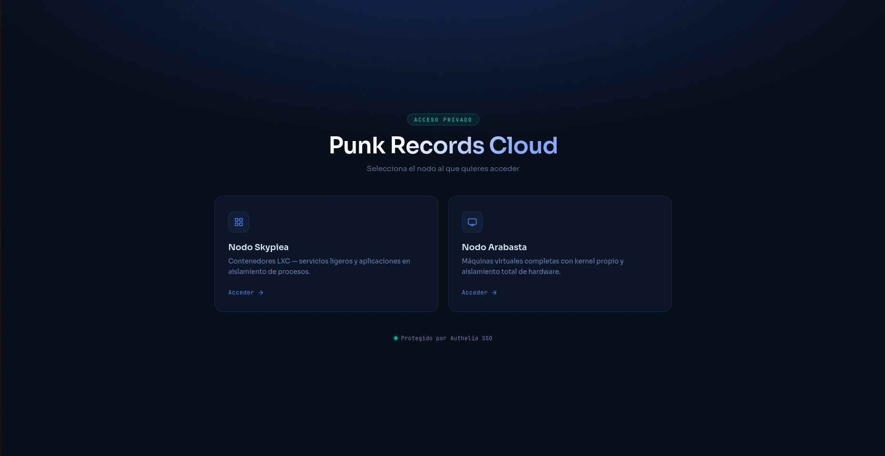
Task: Click the arrow next to Skypiea's Acceder
Action: click(x=261, y=293)
